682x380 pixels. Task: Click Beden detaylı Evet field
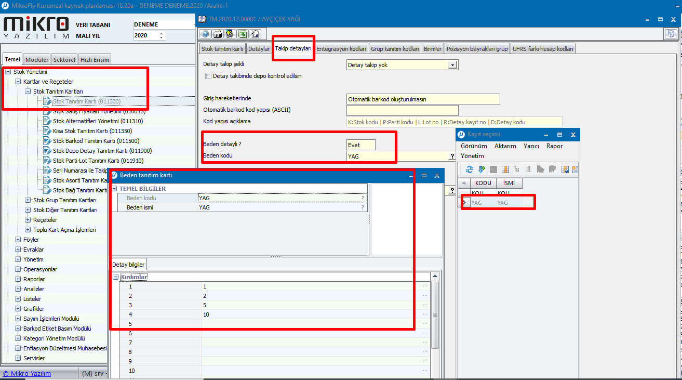tap(361, 145)
